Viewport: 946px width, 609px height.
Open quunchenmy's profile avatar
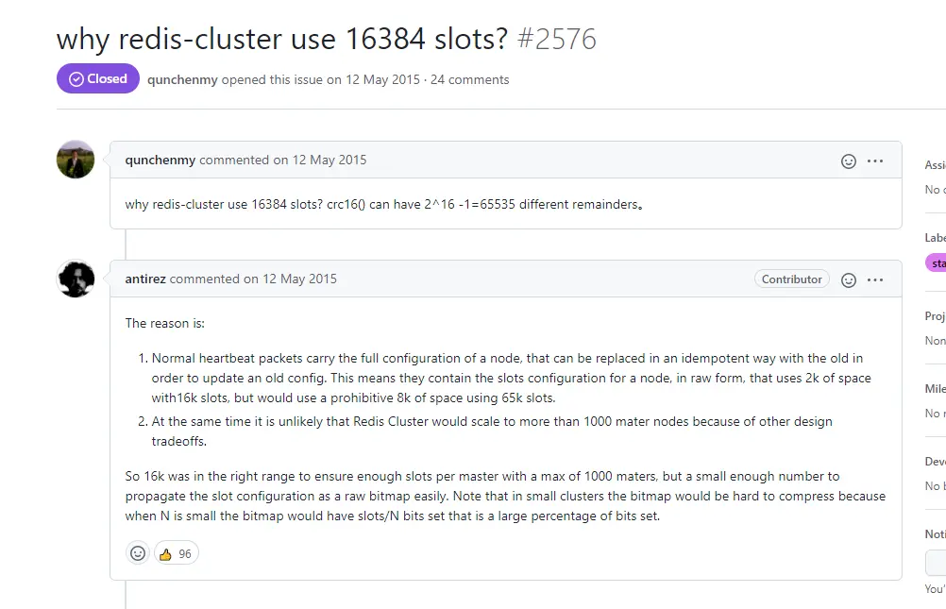(x=76, y=160)
